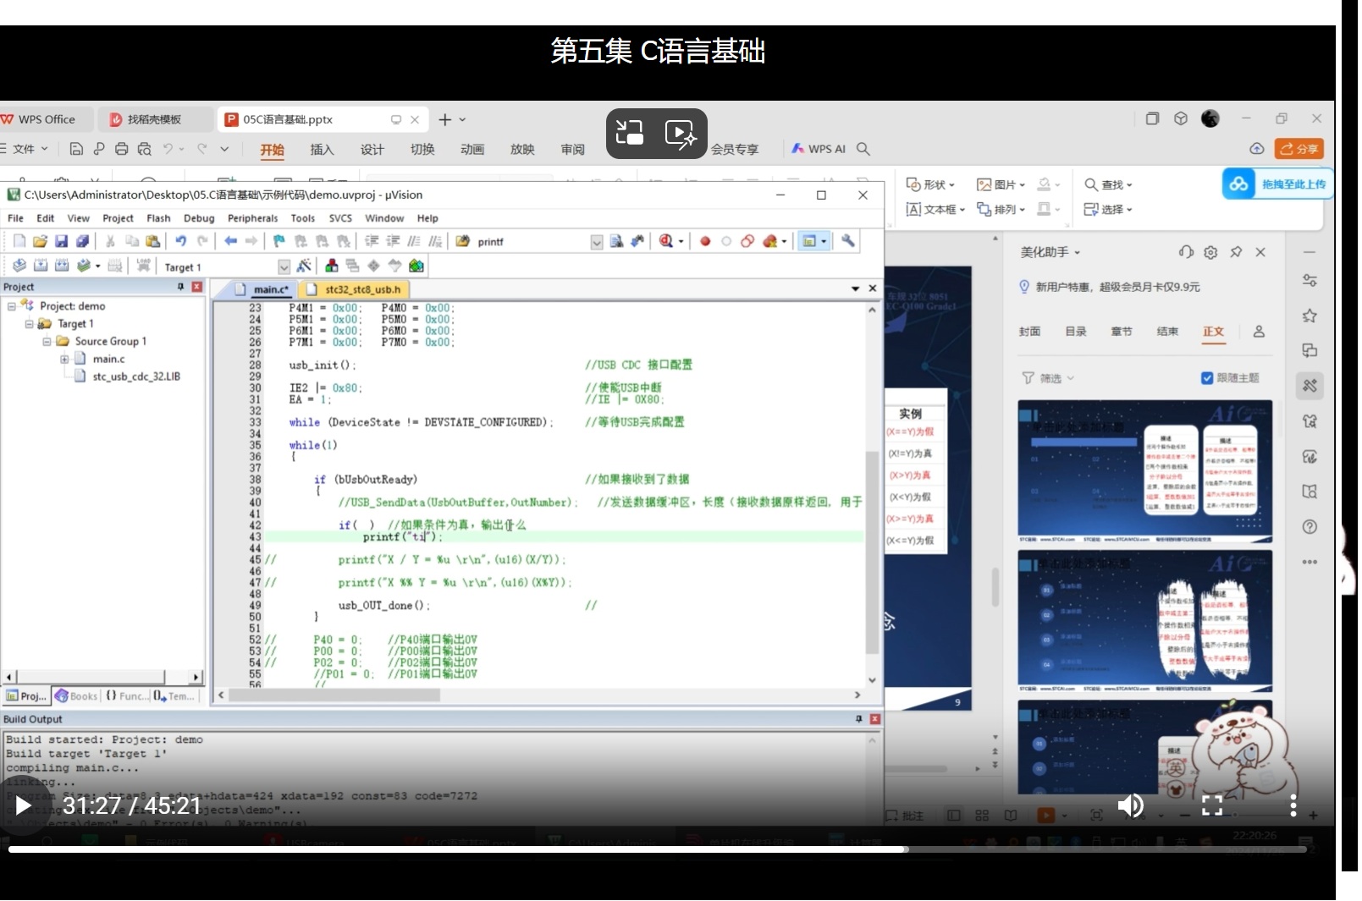Image resolution: width=1362 pixels, height=901 pixels.
Task: Open µVision configuration wrench icon
Action: pos(847,241)
